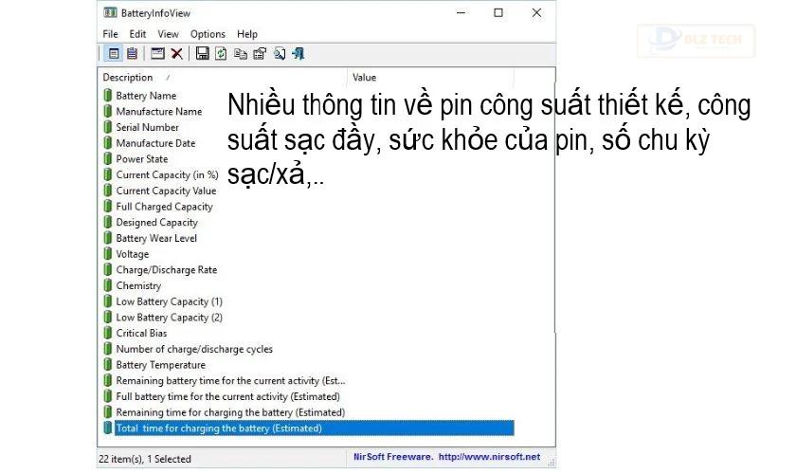The image size is (796, 474).
Task: Select Number of charge/discharge cycles row
Action: pos(194,349)
